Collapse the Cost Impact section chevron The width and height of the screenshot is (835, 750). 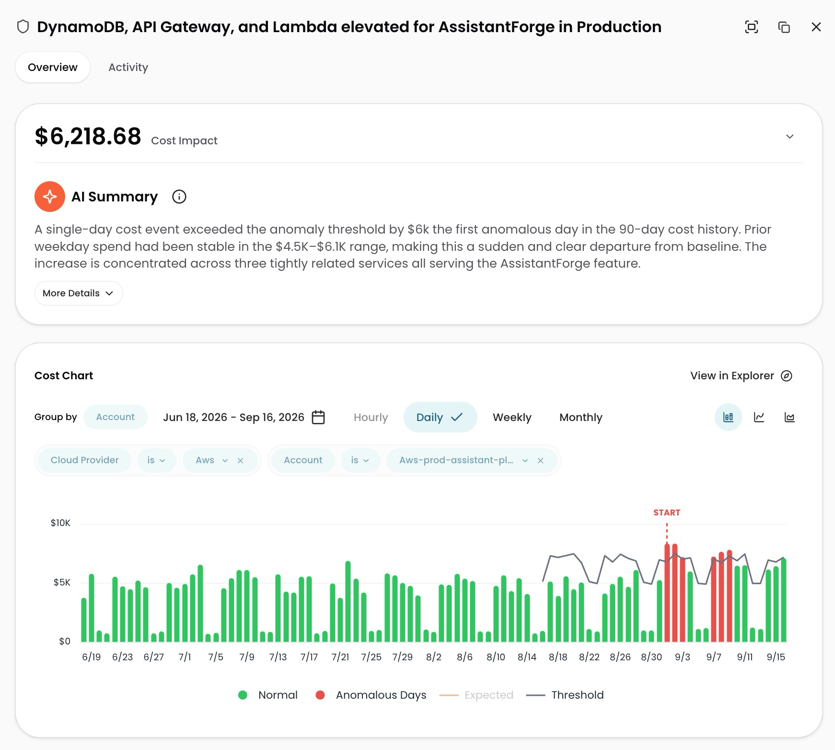pyautogui.click(x=790, y=137)
